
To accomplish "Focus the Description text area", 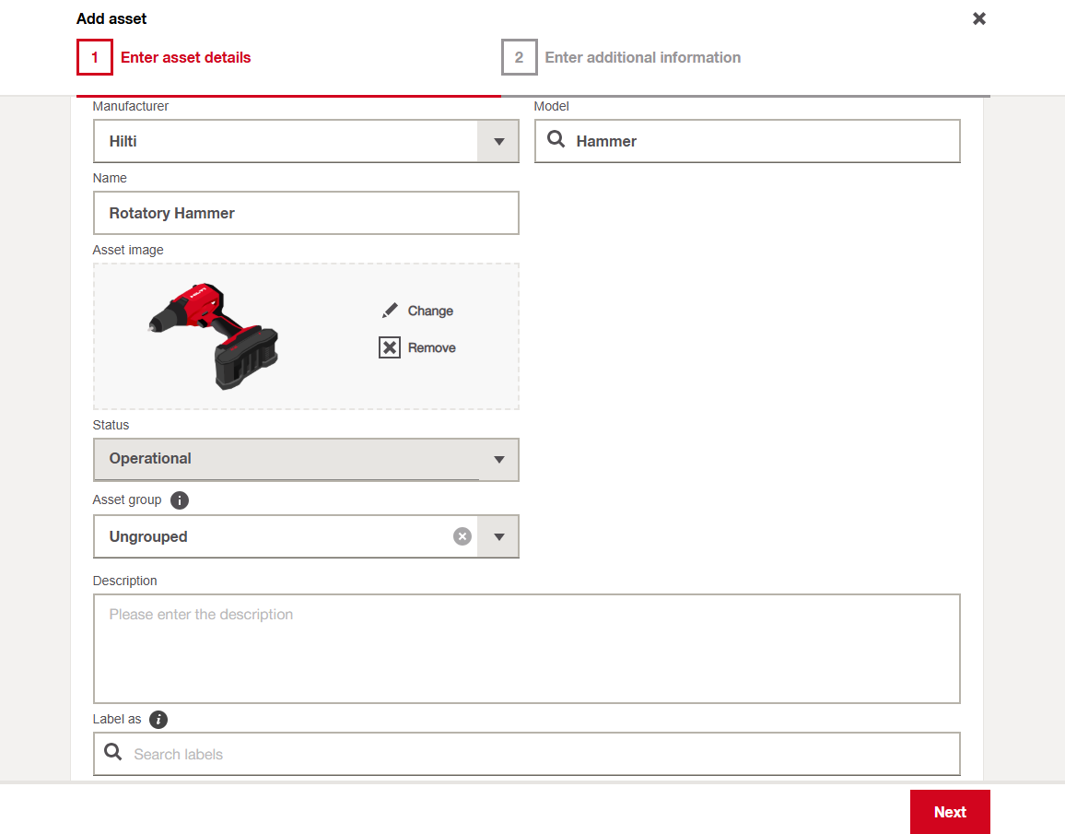I will (526, 648).
